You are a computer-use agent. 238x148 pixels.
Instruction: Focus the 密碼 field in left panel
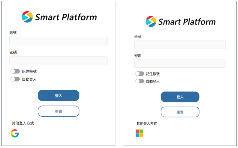(58, 61)
